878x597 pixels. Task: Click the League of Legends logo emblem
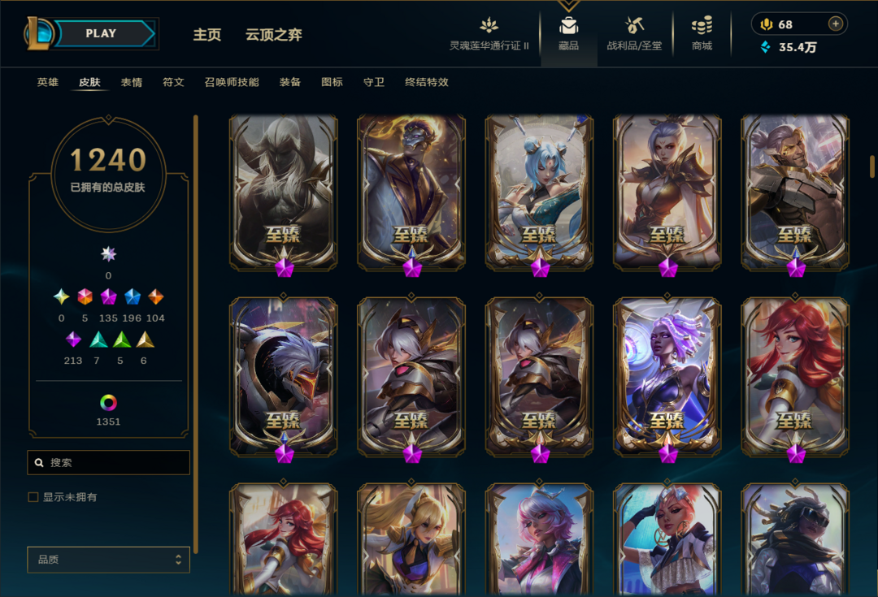tap(38, 33)
